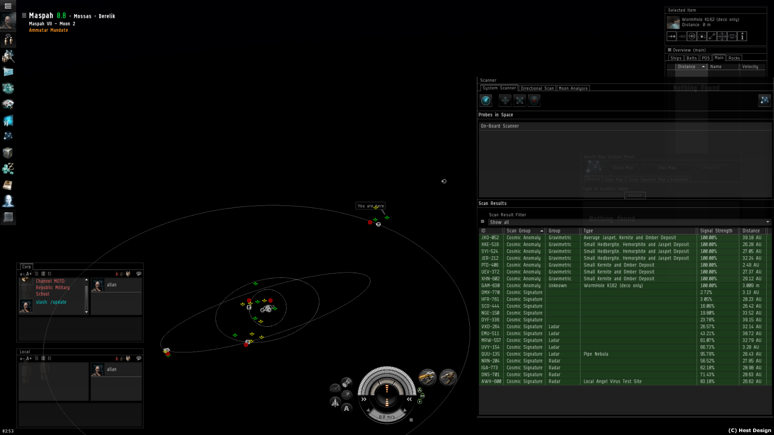Open the star map icon in sidebar
The height and width of the screenshot is (435, 774).
tap(8, 136)
